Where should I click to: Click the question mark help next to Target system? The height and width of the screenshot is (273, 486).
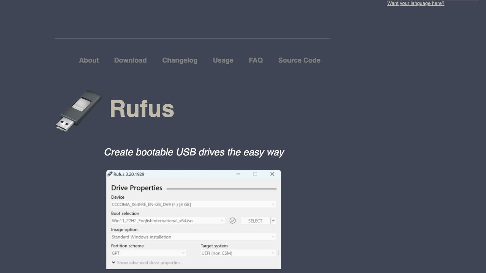pyautogui.click(x=278, y=253)
